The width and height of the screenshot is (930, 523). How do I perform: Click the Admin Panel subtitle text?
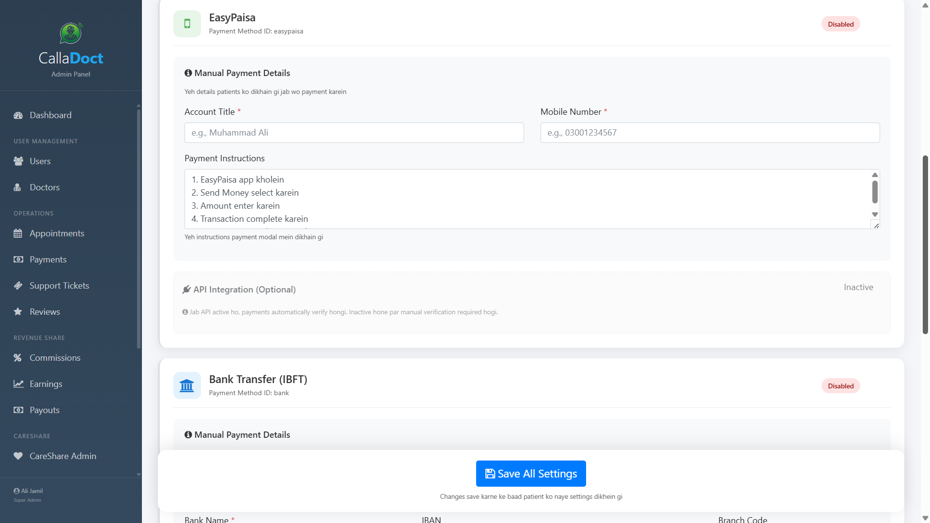(x=71, y=74)
